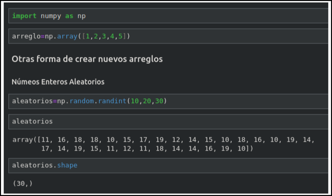This screenshot has width=332, height=196.
Task: Click the aleatorios.shape code cell
Action: tap(168, 165)
